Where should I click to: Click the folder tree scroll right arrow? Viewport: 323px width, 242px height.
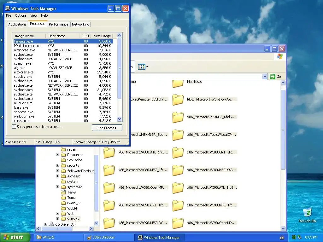[x=91, y=228]
